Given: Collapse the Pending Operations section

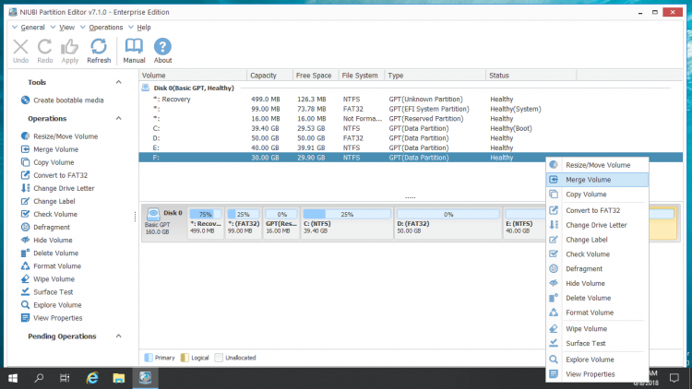Looking at the screenshot, I should [x=118, y=336].
